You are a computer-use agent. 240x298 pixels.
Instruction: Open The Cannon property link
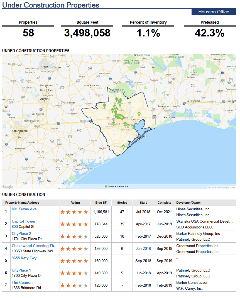[22, 283]
